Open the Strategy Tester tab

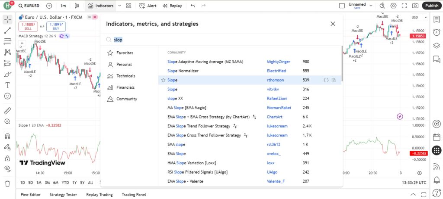point(63,195)
